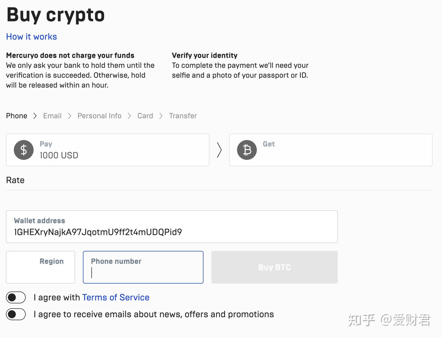The width and height of the screenshot is (442, 338).
Task: Switch to the Card step
Action: click(145, 116)
